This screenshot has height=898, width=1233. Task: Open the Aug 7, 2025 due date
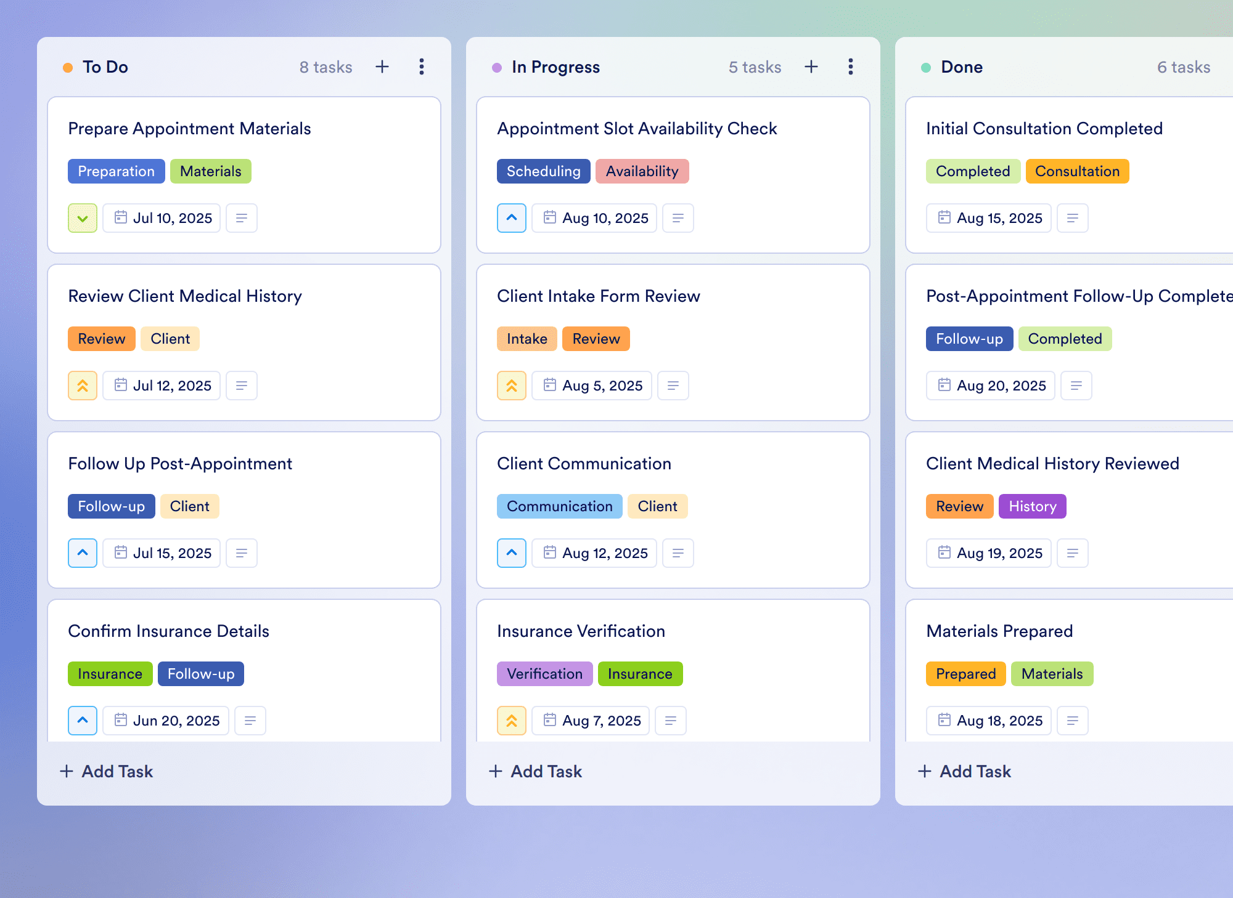coord(591,721)
